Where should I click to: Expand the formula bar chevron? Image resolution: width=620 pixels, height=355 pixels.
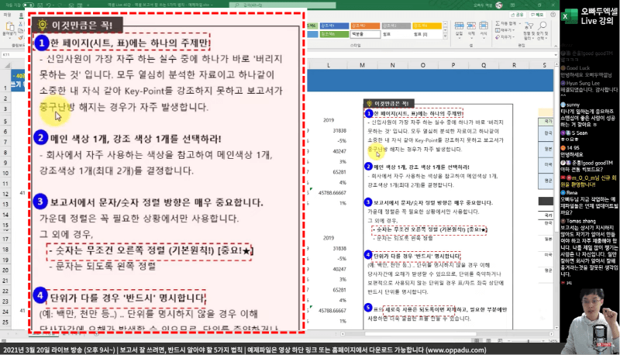pos(556,55)
